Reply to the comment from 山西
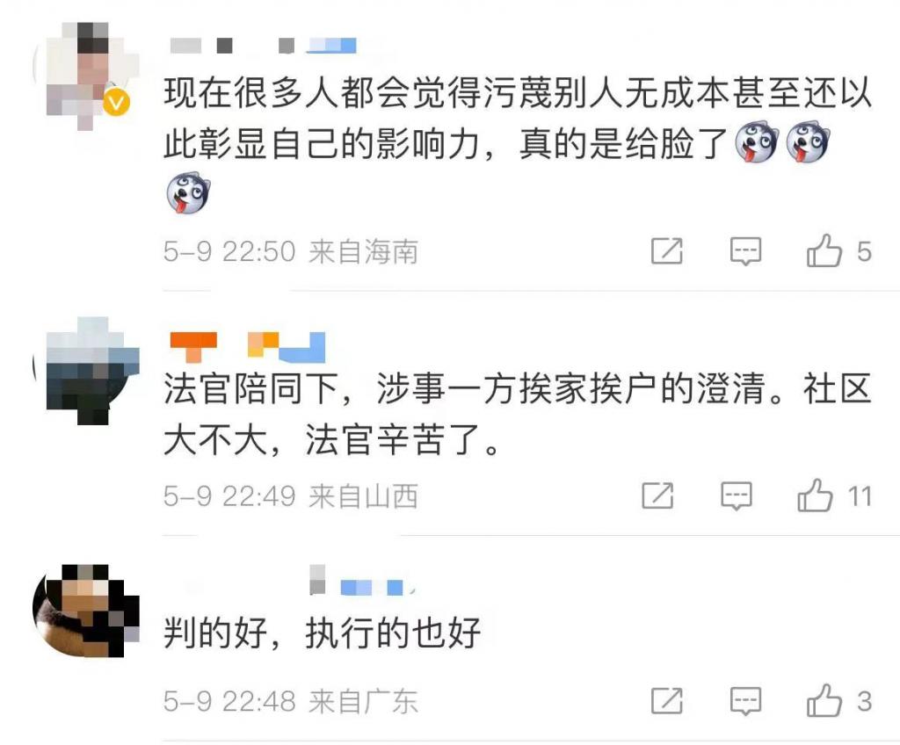Screen dimensions: 900x745 pyautogui.click(x=736, y=496)
